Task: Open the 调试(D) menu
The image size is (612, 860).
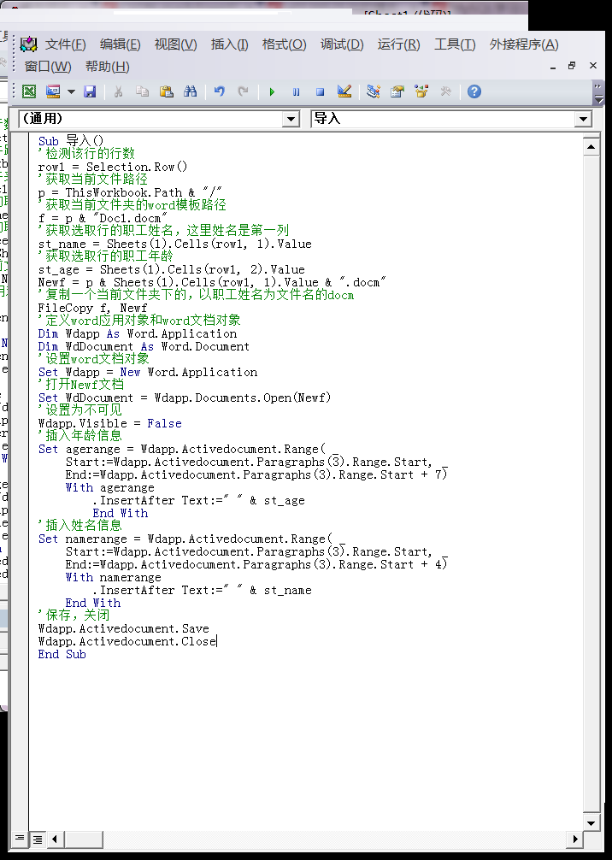Action: coord(342,44)
